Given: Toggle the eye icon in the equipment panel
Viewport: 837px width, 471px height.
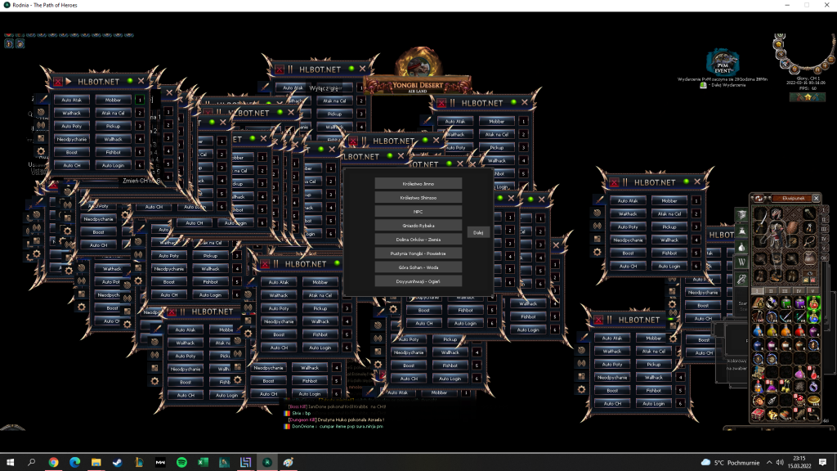Looking at the screenshot, I should 810,273.
